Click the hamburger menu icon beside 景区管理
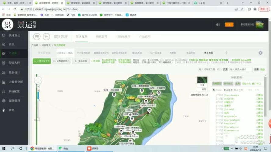271x152 pixels. point(37,37)
